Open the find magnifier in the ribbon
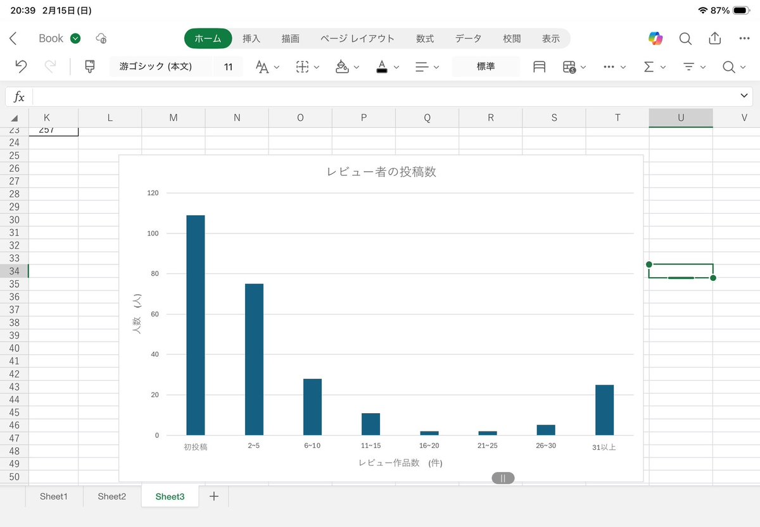760x527 pixels. pyautogui.click(x=729, y=66)
